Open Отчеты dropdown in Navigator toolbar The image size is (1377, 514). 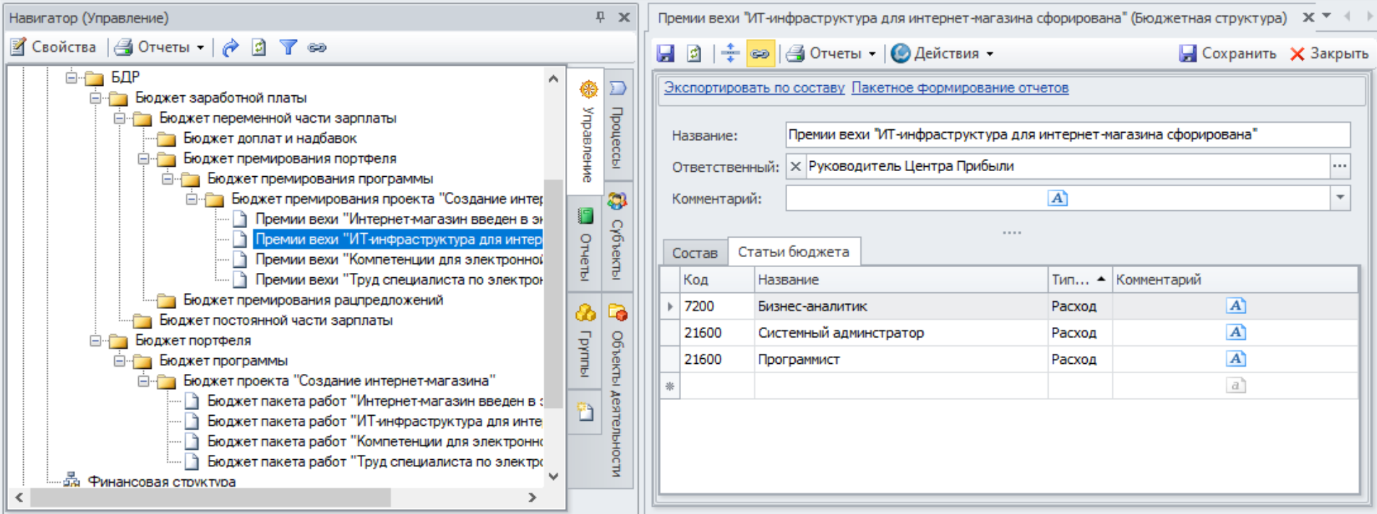[x=163, y=48]
